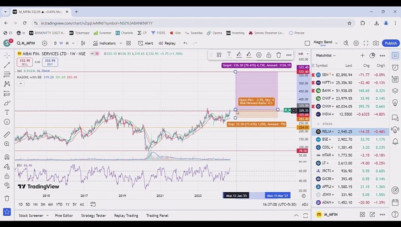This screenshot has height=227, width=401.
Task: Expand the timeframe interval dropdown
Action: tap(73, 43)
